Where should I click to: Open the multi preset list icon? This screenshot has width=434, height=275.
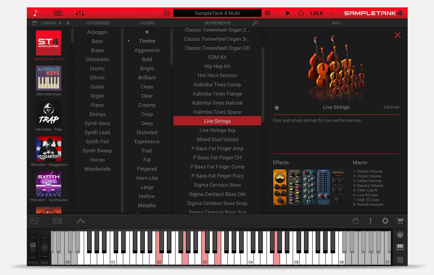coord(167,13)
